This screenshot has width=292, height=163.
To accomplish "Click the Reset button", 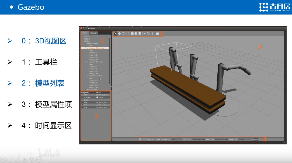I will (255, 139).
